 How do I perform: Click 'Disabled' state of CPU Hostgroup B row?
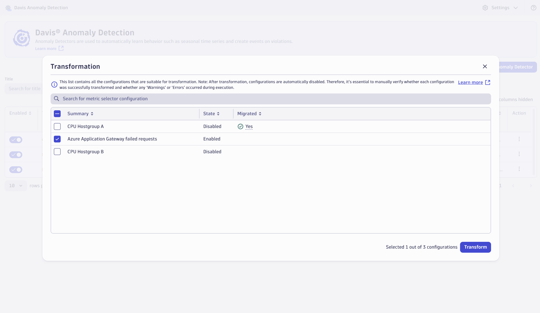212,152
